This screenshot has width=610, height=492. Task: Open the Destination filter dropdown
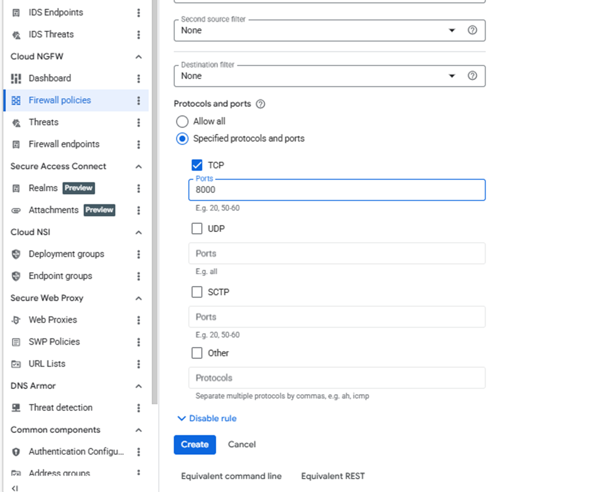[330, 76]
